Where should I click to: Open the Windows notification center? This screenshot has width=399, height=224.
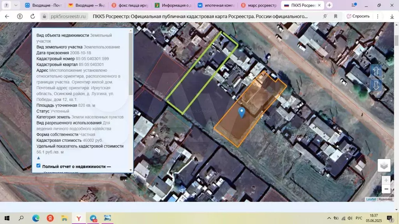click(390, 218)
